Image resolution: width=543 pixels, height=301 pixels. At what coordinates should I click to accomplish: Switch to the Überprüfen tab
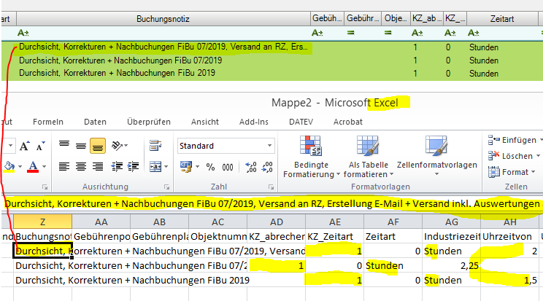click(x=149, y=122)
